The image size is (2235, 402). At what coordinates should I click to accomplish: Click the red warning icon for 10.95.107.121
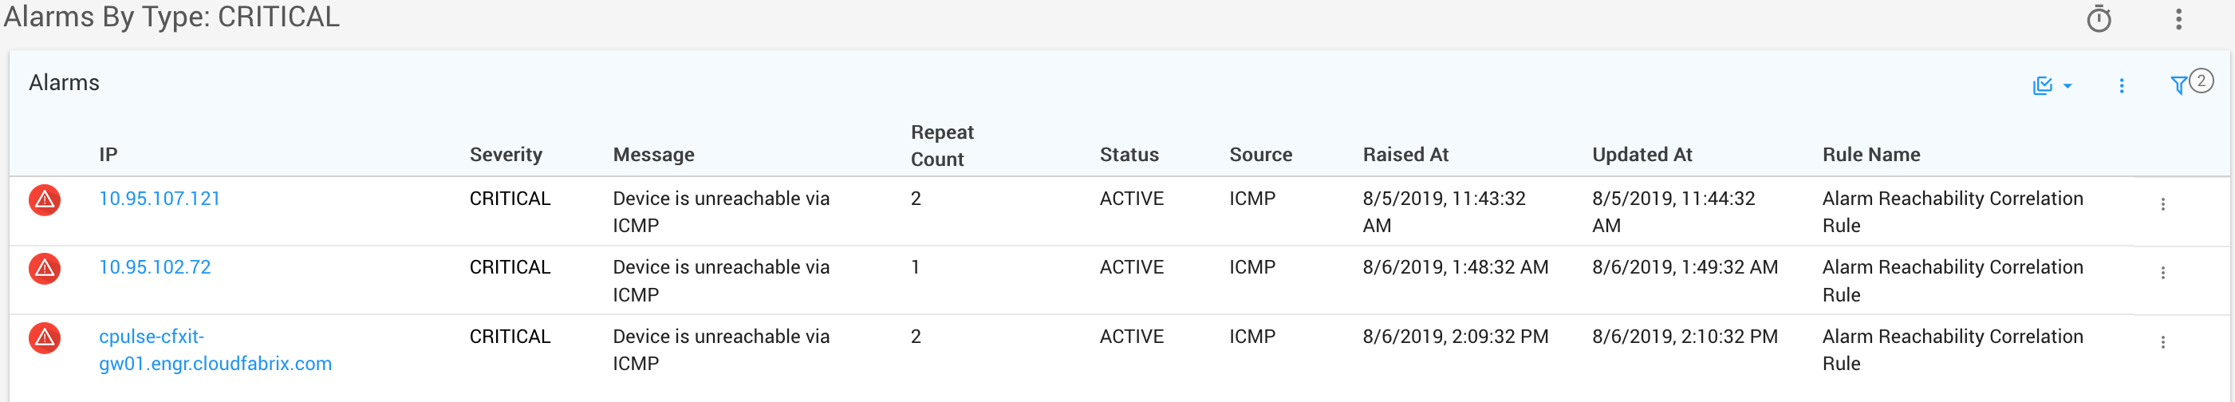[44, 200]
